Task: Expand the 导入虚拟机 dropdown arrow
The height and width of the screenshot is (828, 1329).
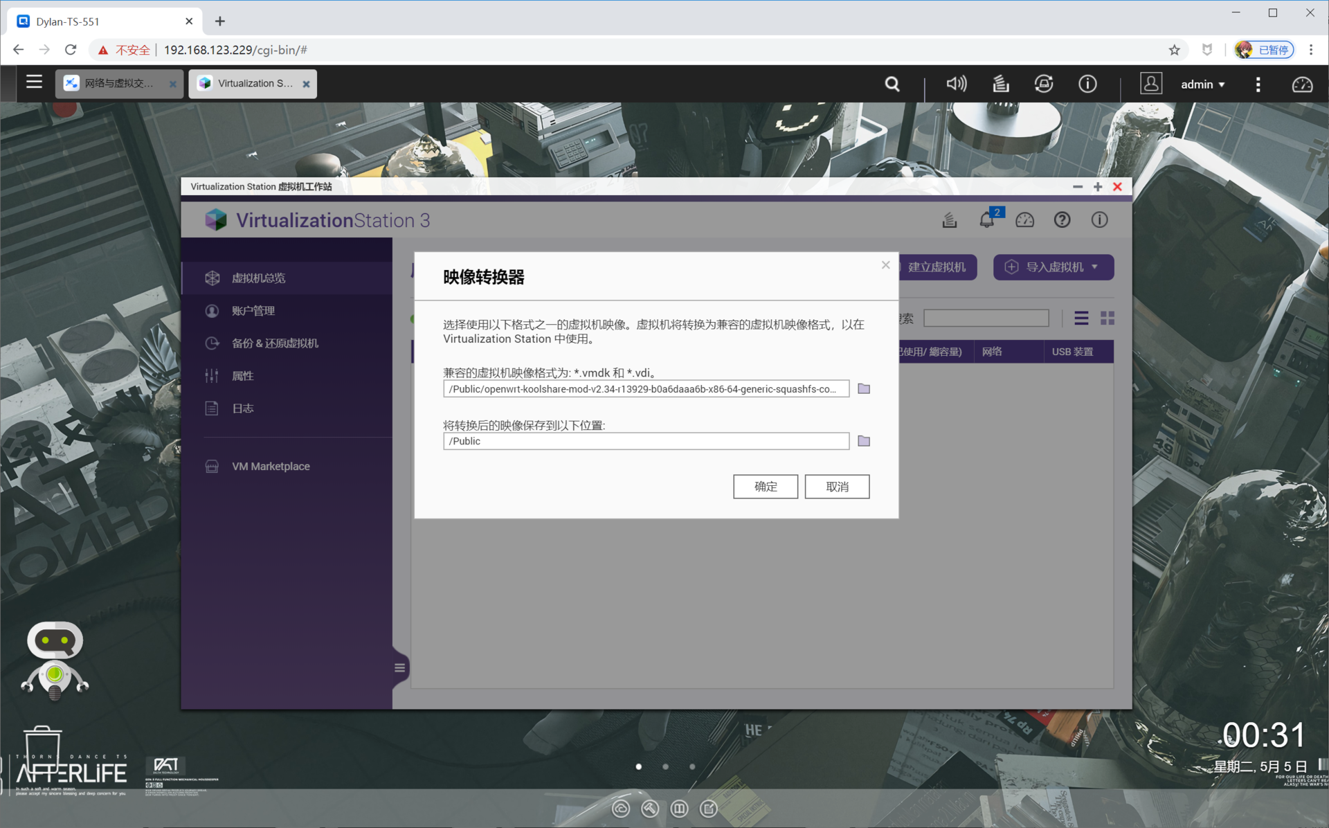Action: pyautogui.click(x=1095, y=267)
